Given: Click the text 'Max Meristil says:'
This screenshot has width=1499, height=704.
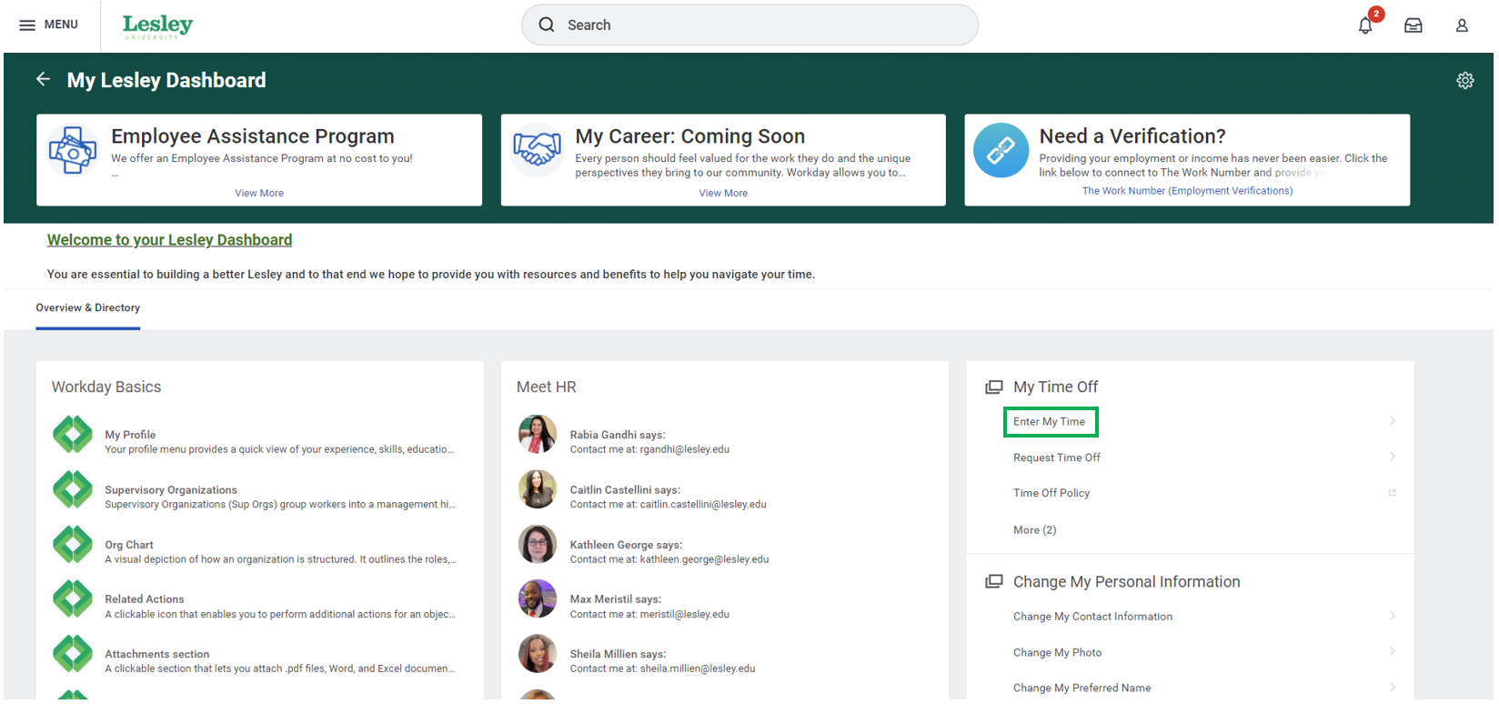Looking at the screenshot, I should [x=616, y=599].
